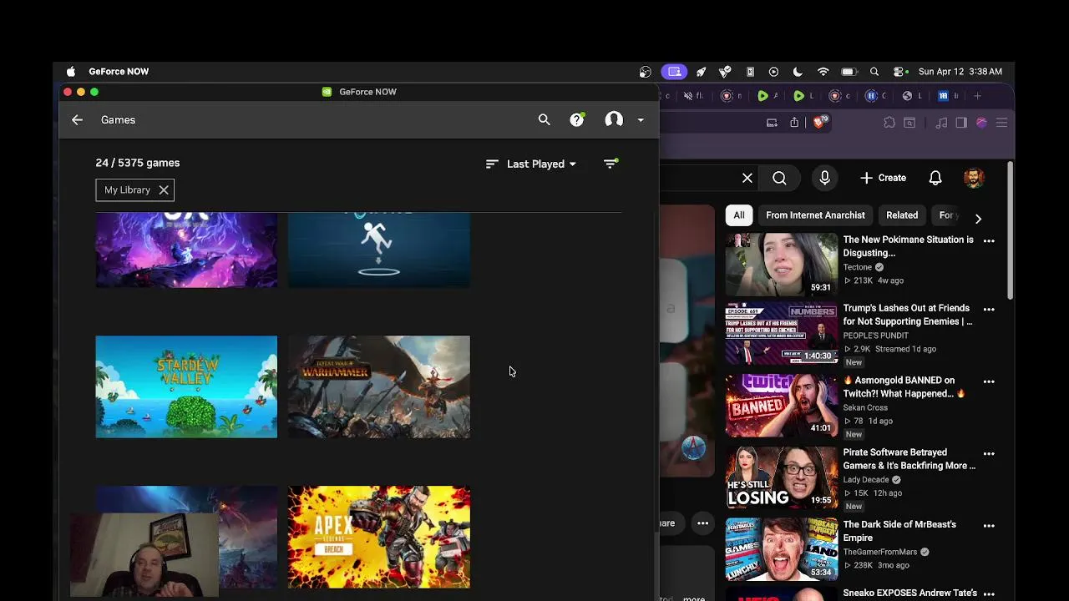Open The New Pokimane Situation video

coord(909,246)
